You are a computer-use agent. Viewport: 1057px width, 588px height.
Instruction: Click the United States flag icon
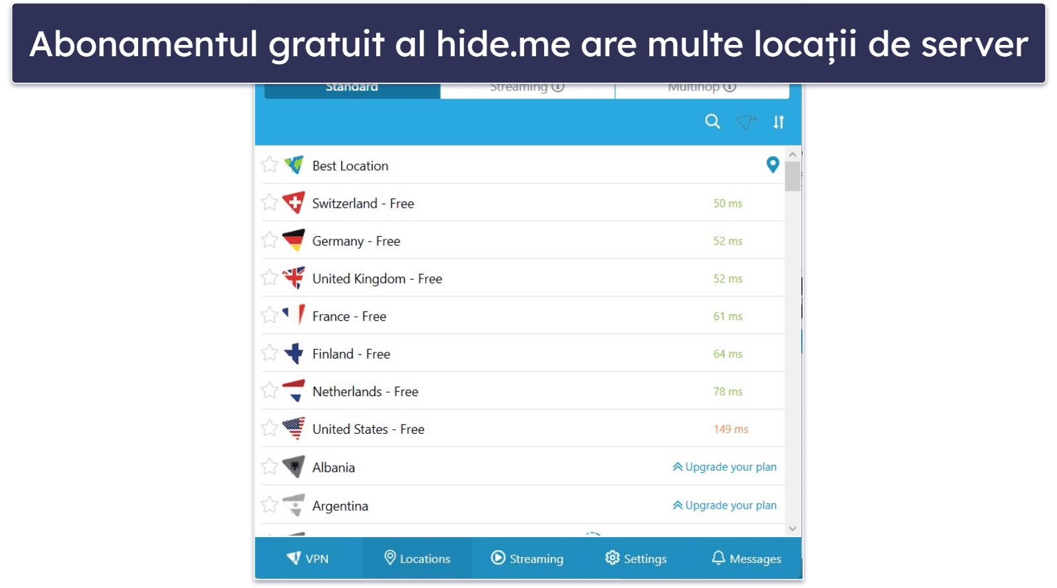click(294, 429)
